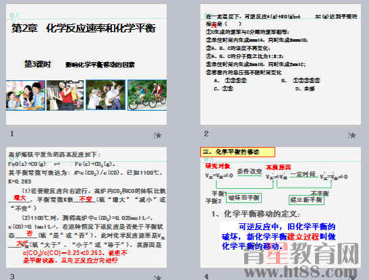
Task: Click the red explanation c(CO2)/c(CO)=0.25<0.263
Action: (x=75, y=256)
